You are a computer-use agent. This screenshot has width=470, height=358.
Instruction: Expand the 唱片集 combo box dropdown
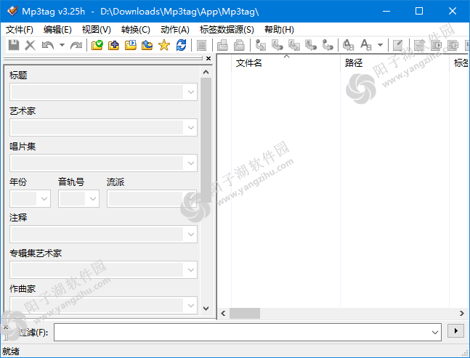click(191, 163)
